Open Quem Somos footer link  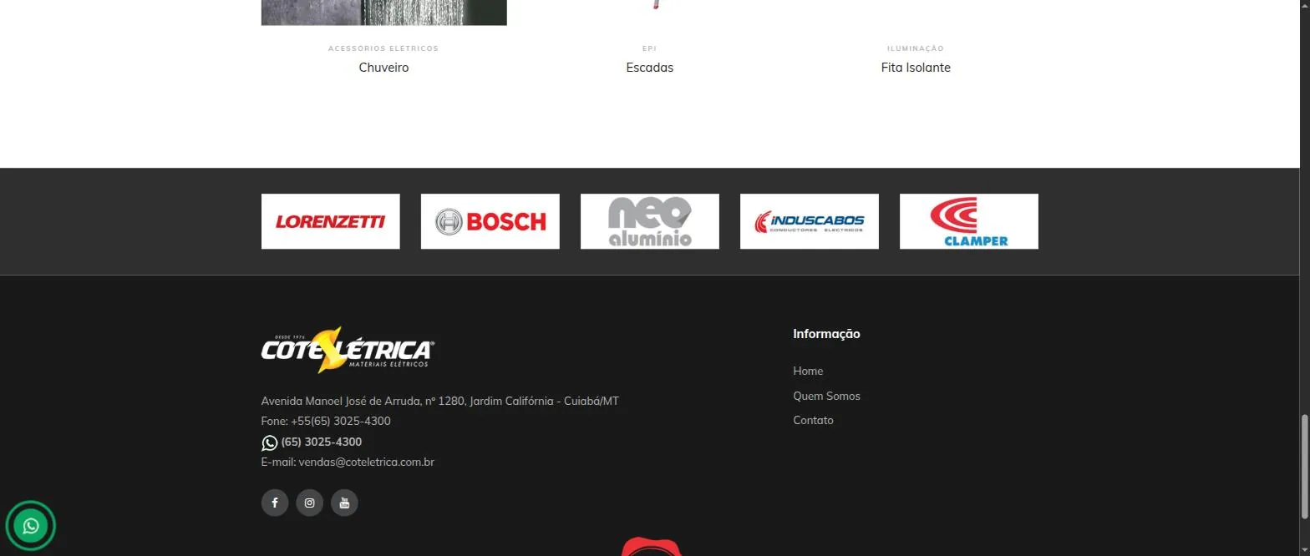(x=826, y=396)
